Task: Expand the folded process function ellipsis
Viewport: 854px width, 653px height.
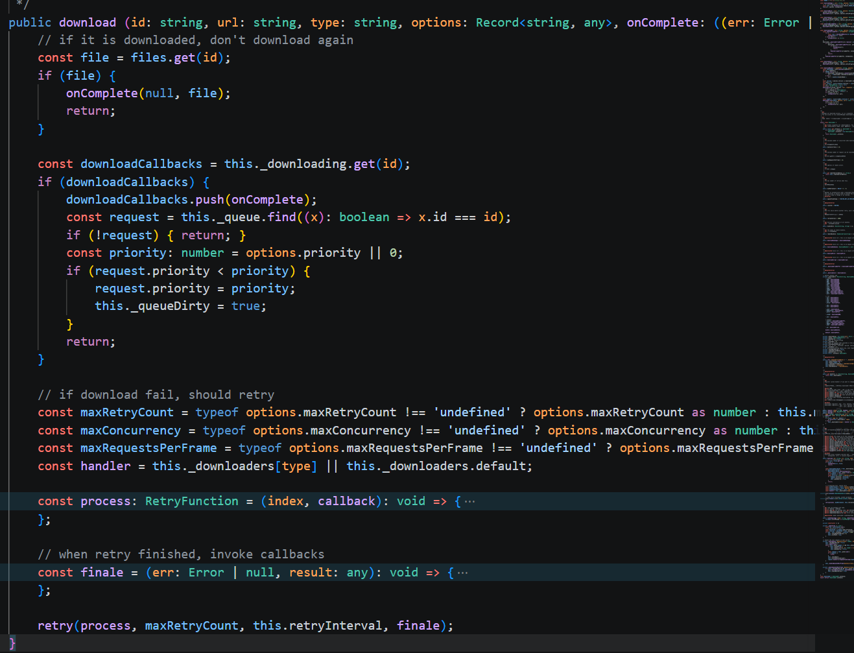Action: (x=470, y=501)
